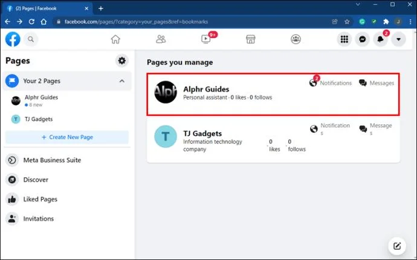This screenshot has height=260, width=417.
Task: Click the TJ Gadgets page title
Action: 202,133
